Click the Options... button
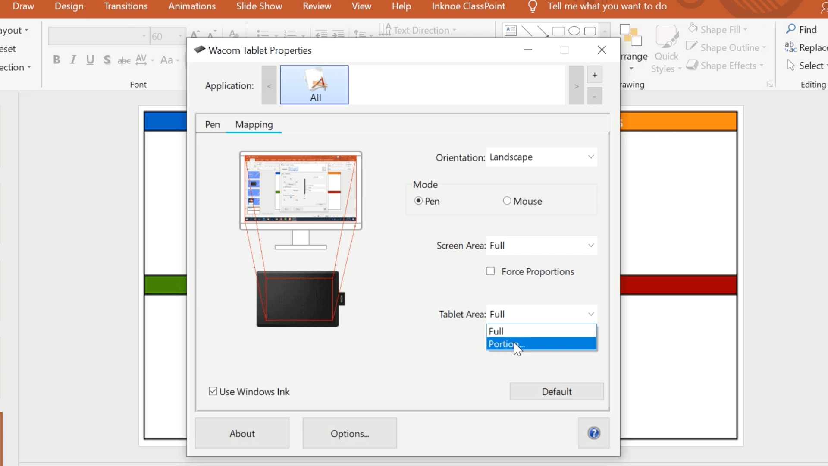 [350, 433]
